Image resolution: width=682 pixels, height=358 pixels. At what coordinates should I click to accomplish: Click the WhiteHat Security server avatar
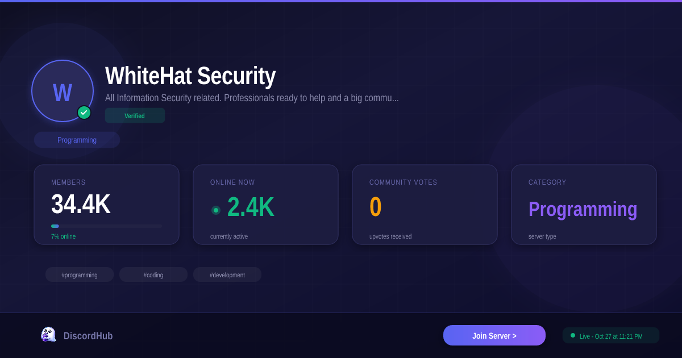[x=63, y=91]
